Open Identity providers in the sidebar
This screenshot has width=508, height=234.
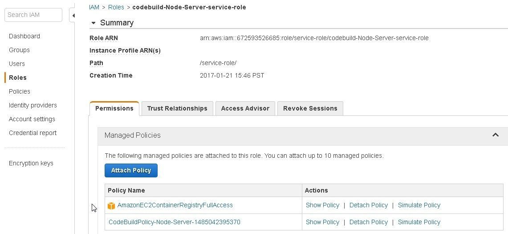click(x=33, y=105)
